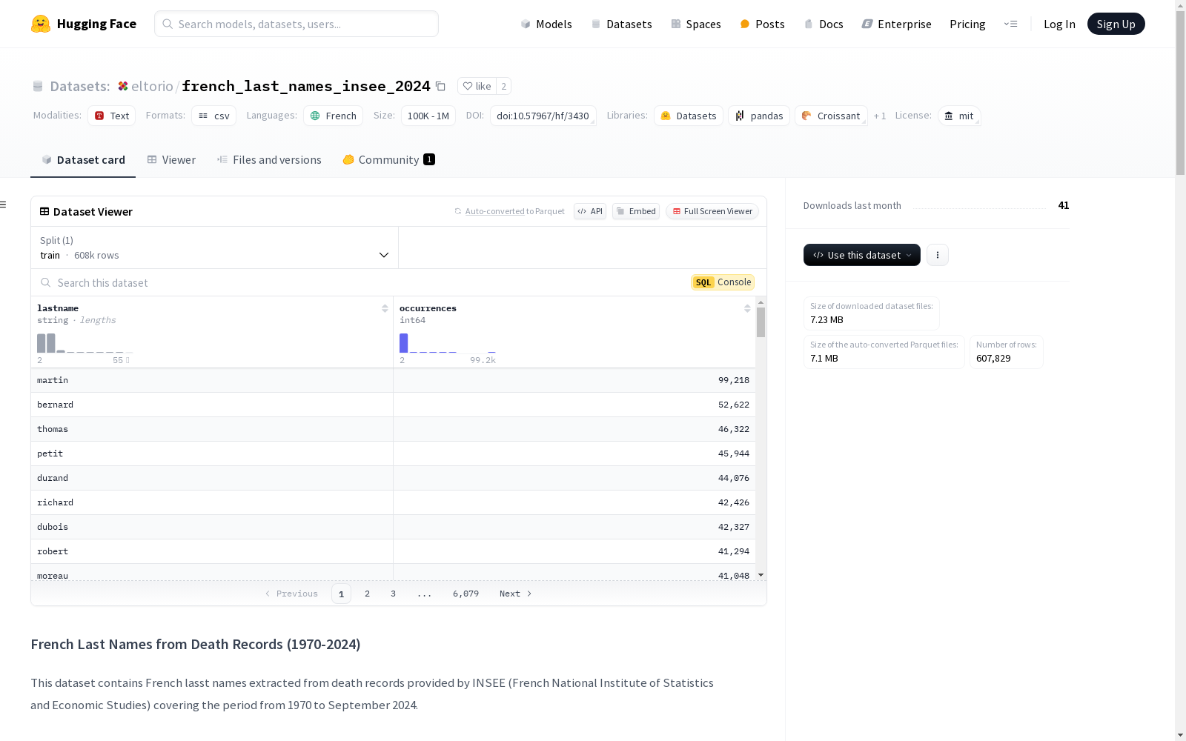Click the dataset viewer scroll down arrow
The height and width of the screenshot is (741, 1186).
761,575
